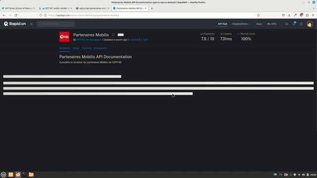Screen dimensions: 317x178
Task: Open the user avatar menu
Action: (x=310, y=24)
